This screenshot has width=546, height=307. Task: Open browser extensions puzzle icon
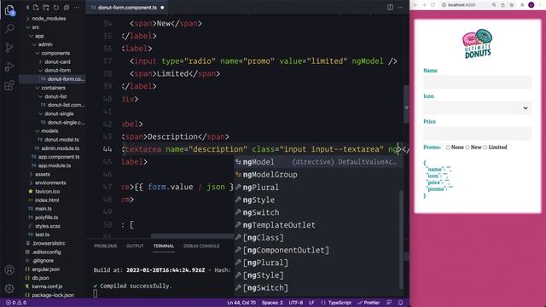point(522,5)
